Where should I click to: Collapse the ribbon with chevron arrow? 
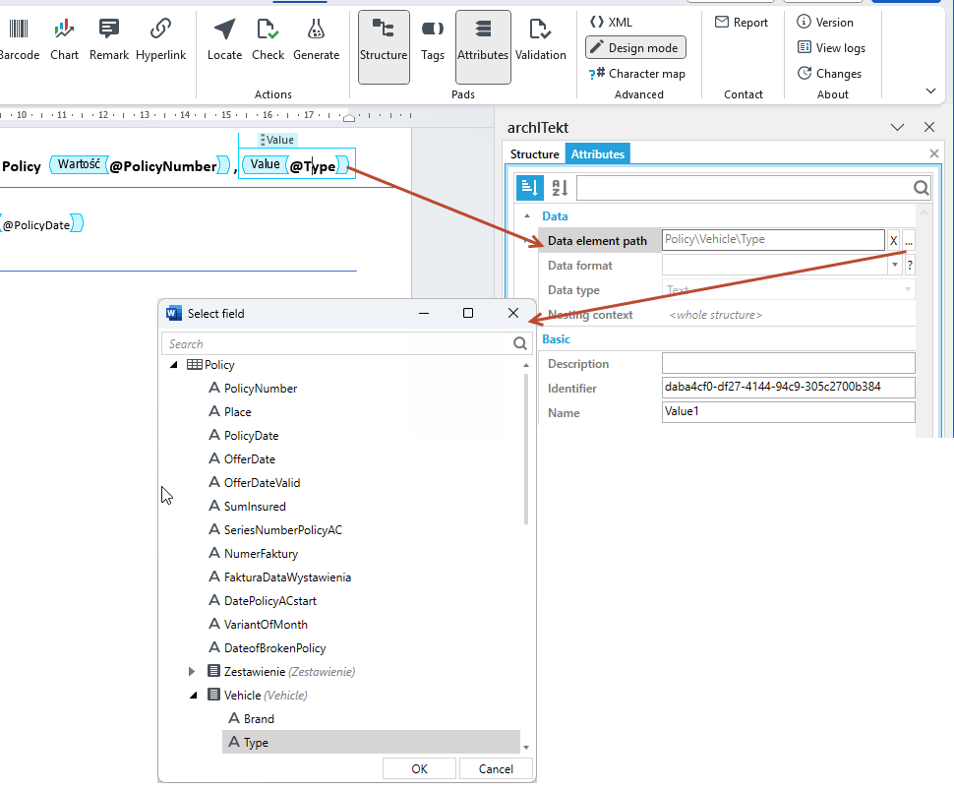pos(930,91)
